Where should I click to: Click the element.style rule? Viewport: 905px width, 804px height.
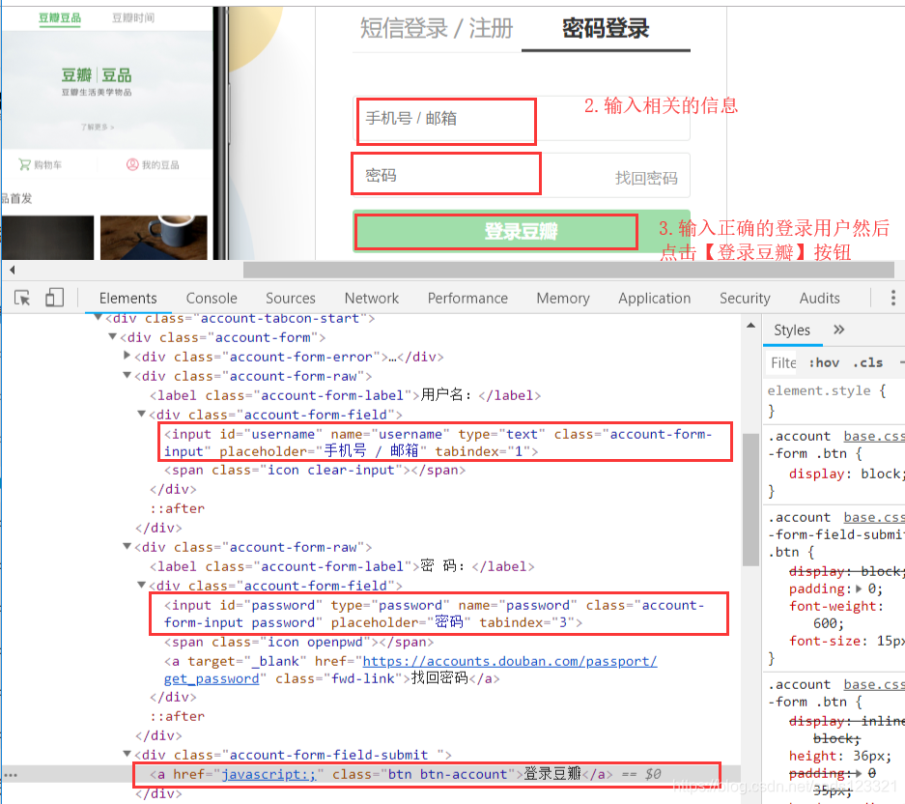(827, 391)
